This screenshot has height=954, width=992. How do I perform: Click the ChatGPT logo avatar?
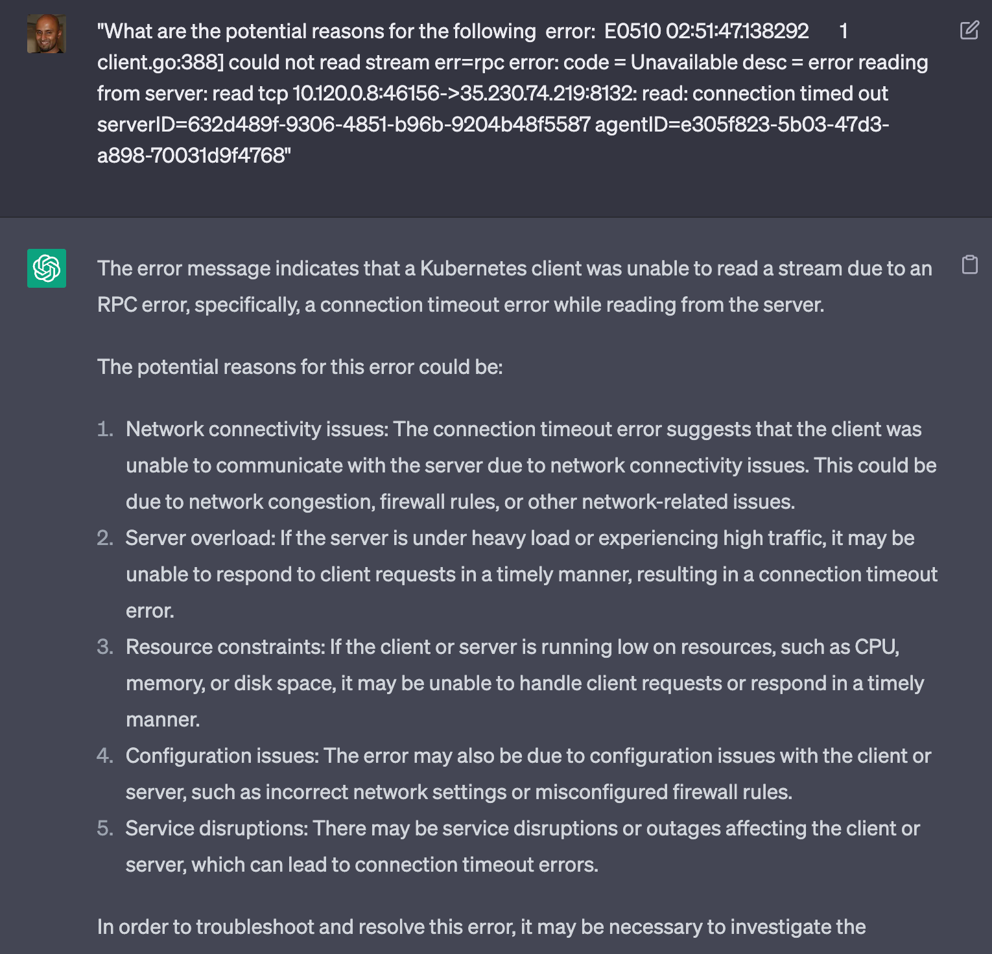click(x=47, y=268)
